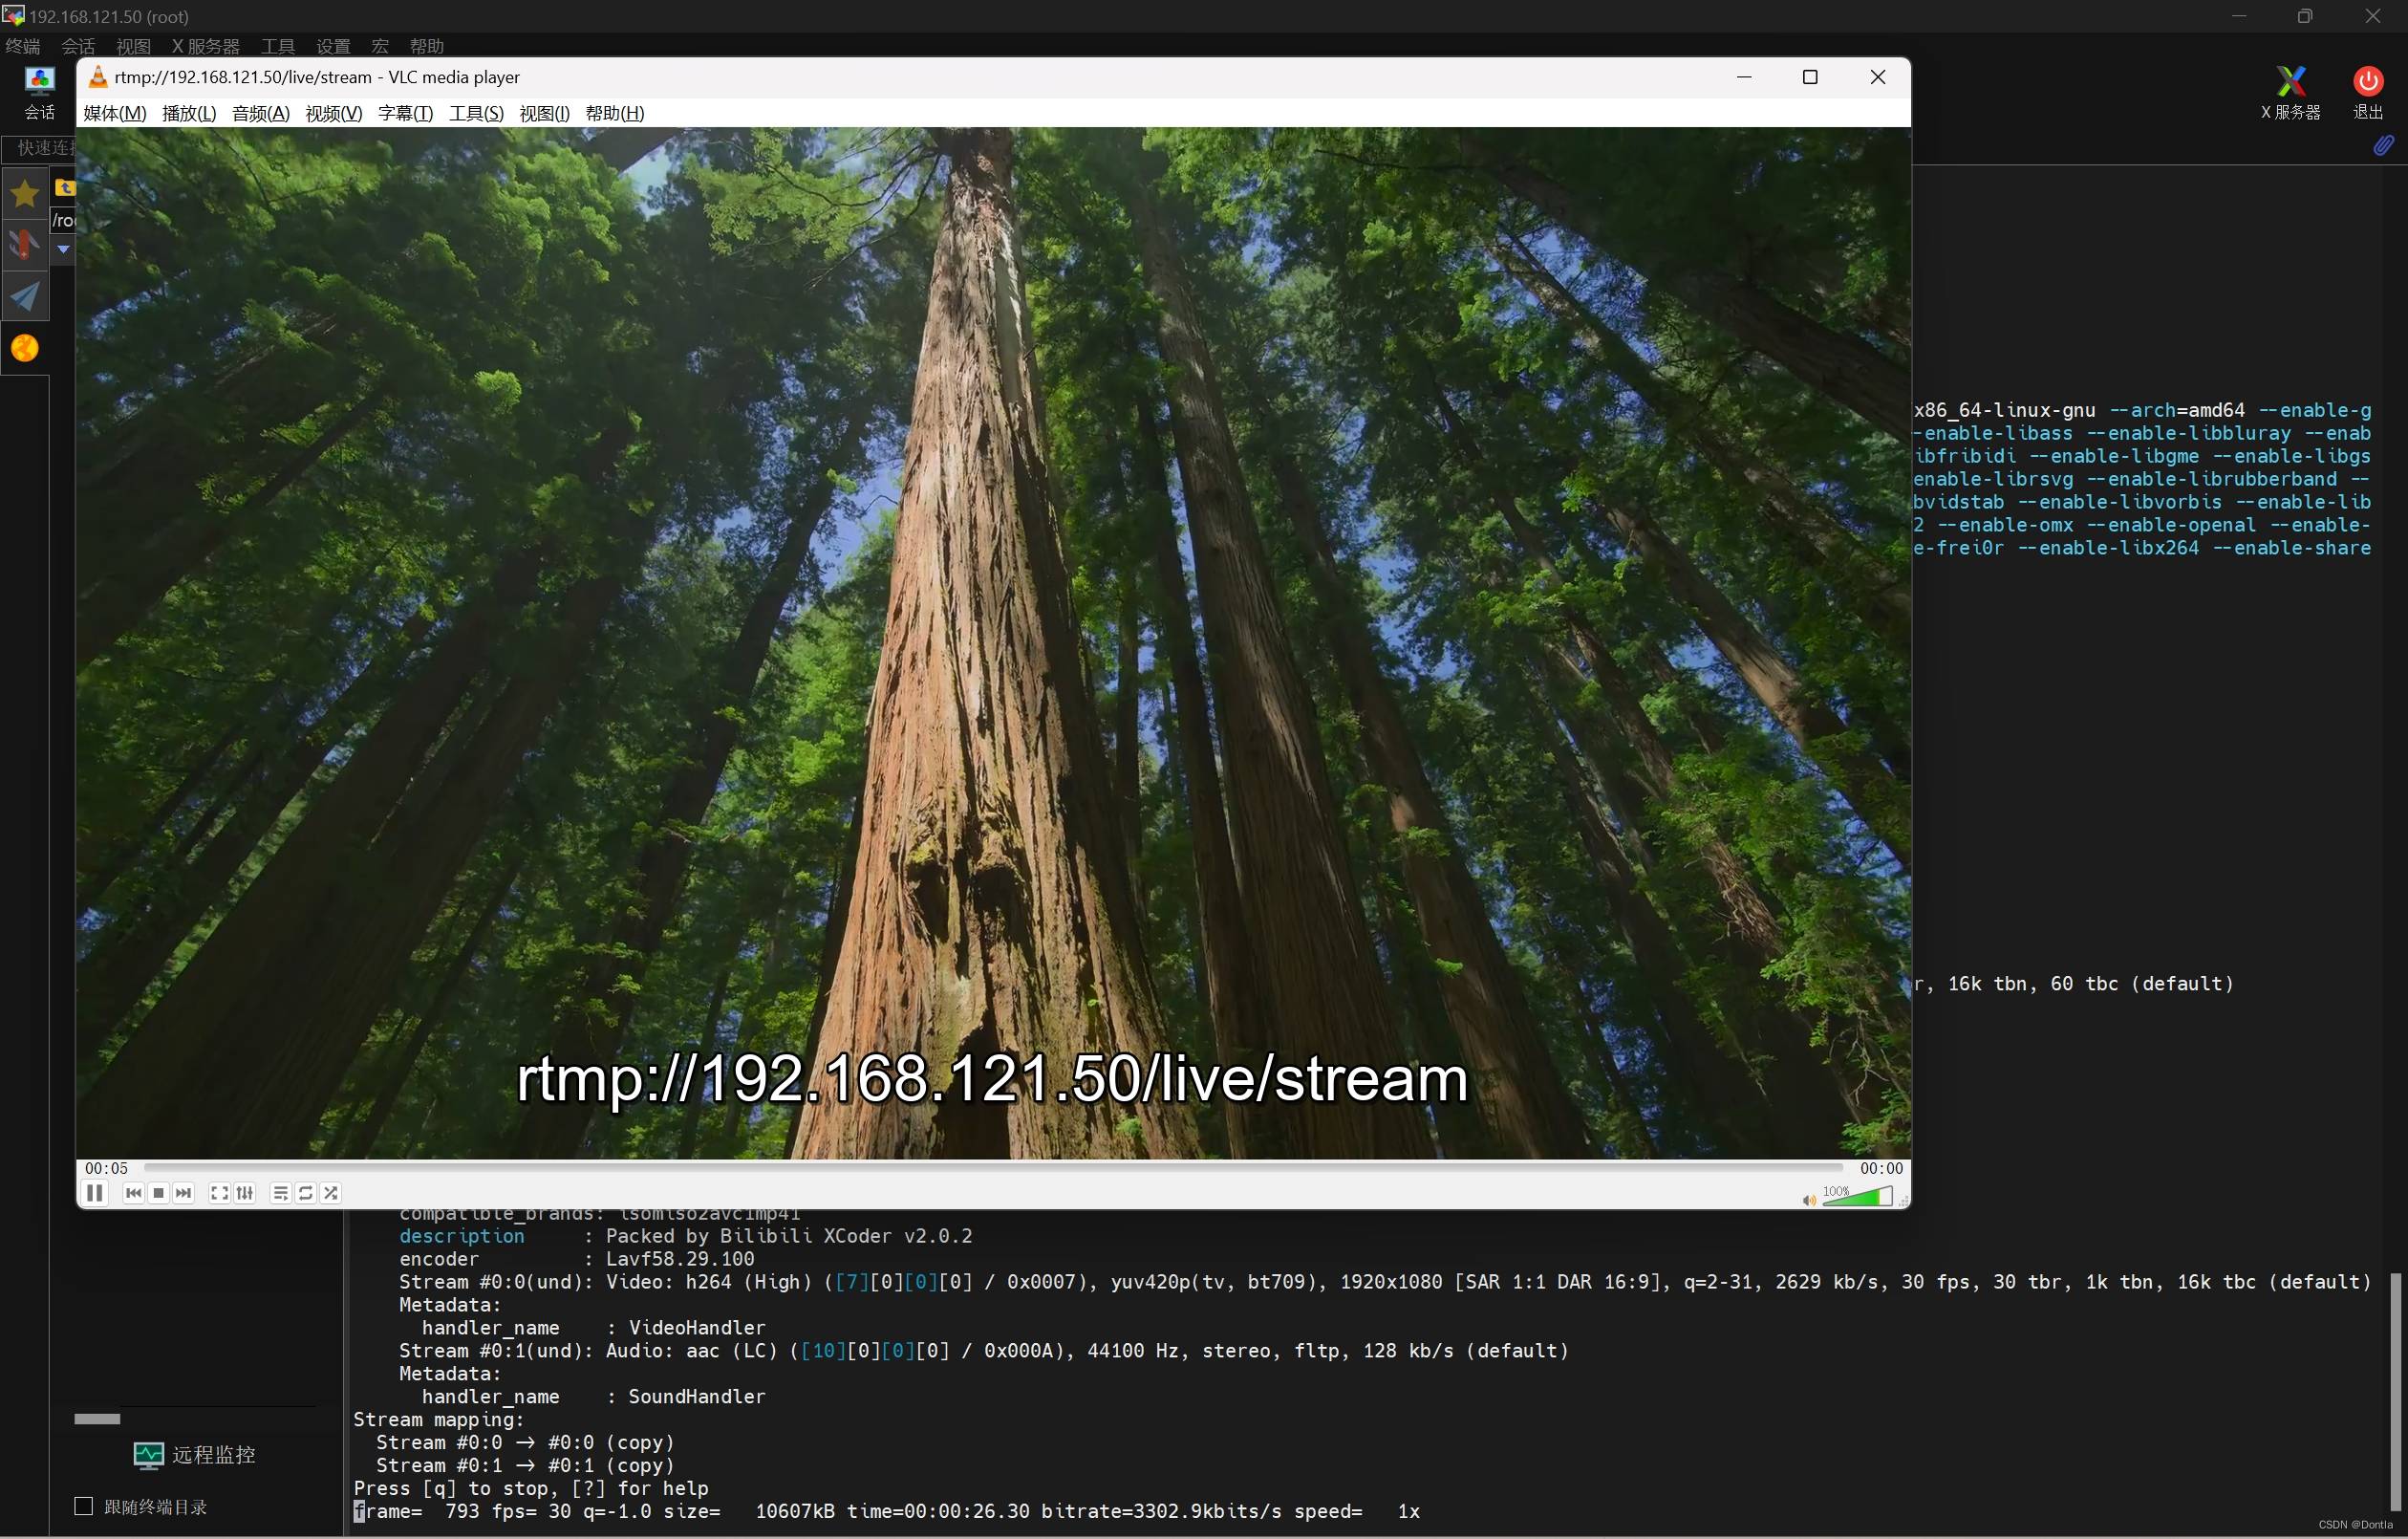Click 'SoundHandler' text in terminal
Viewport: 2408px width, 1539px height.
pyautogui.click(x=697, y=1397)
